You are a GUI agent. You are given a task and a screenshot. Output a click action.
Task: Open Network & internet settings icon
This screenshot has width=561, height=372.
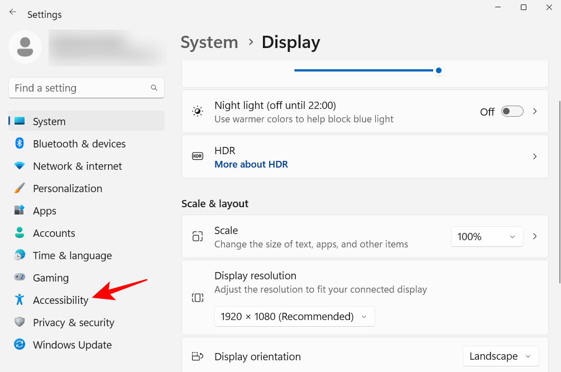coord(20,166)
